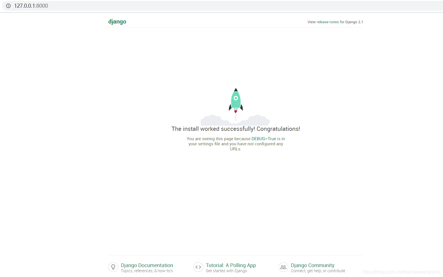Open the DEBUG=True settings link

pos(264,139)
